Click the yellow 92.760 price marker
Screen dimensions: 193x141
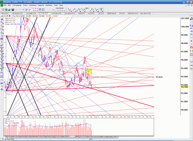coord(185,87)
